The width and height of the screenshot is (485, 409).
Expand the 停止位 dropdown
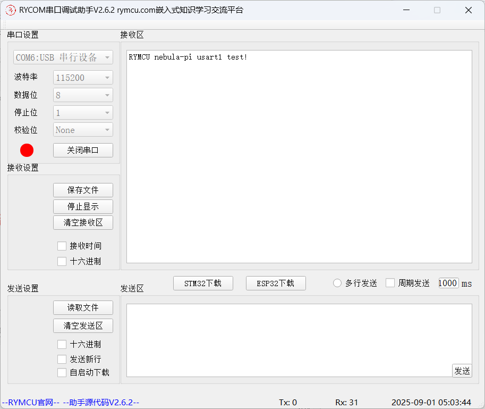(83, 113)
